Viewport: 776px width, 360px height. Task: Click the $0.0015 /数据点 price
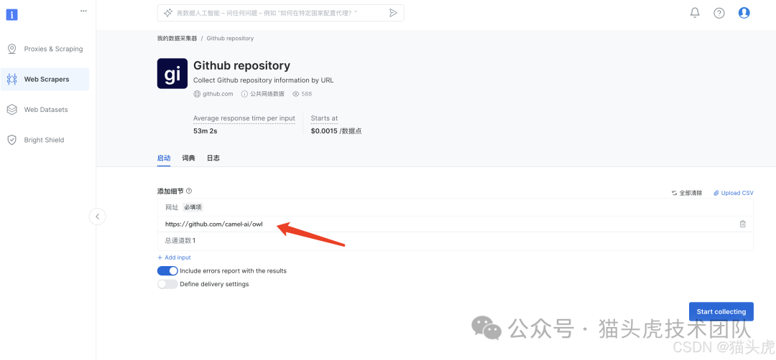[x=336, y=131]
